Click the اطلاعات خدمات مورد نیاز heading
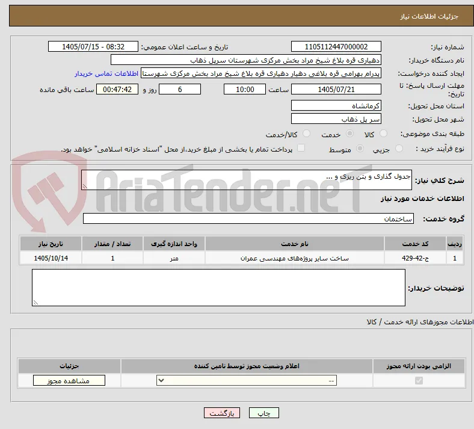 (422, 199)
